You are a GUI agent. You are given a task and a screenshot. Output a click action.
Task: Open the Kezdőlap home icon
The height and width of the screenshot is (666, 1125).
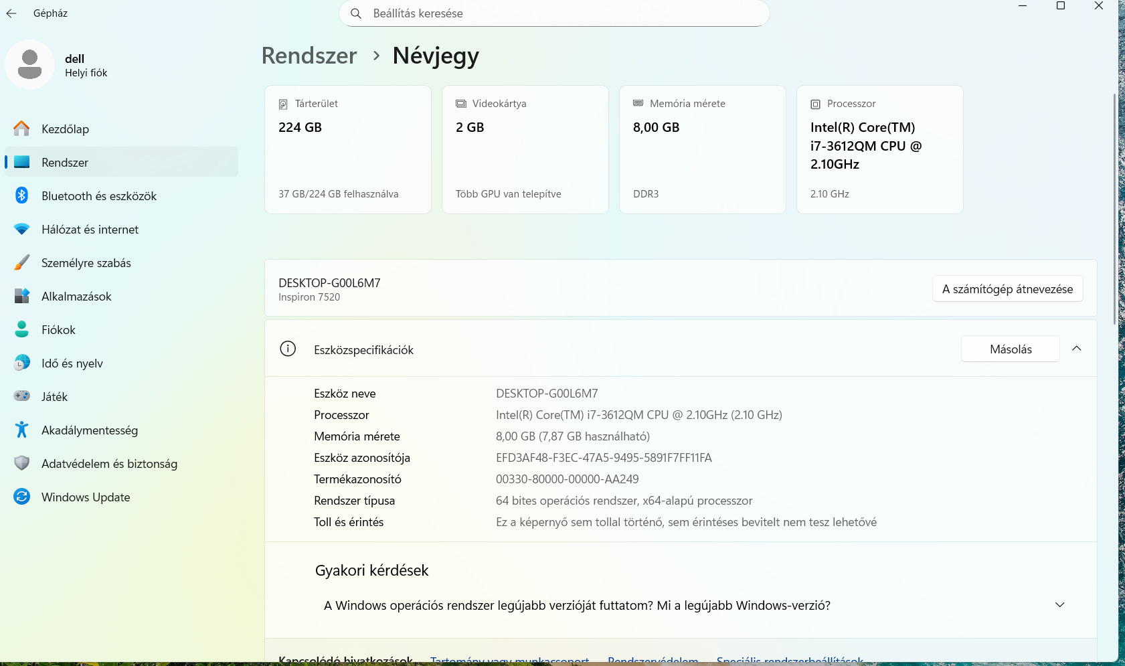pyautogui.click(x=21, y=129)
